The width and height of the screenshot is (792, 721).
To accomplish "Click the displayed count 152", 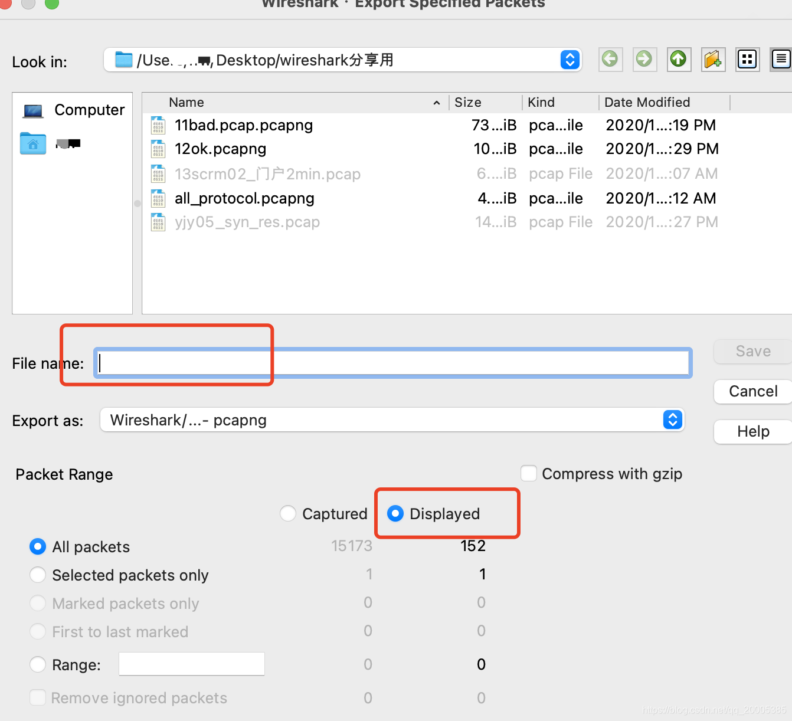I will [473, 546].
